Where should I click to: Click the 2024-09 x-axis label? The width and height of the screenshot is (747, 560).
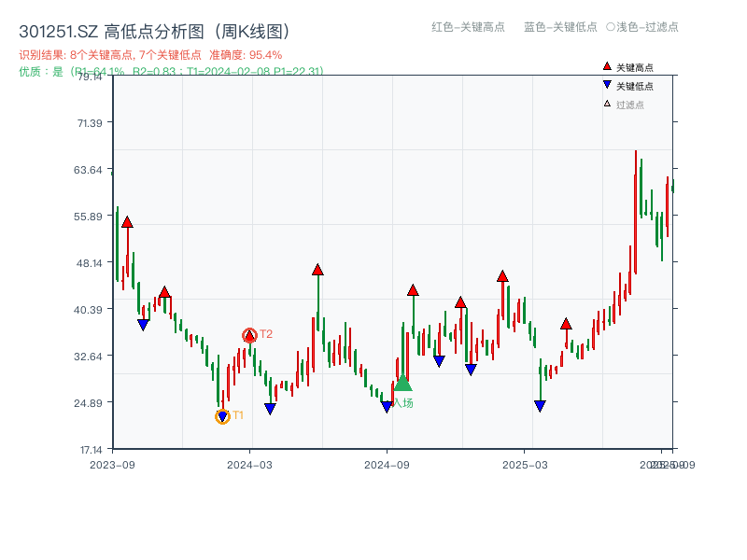[x=387, y=465]
